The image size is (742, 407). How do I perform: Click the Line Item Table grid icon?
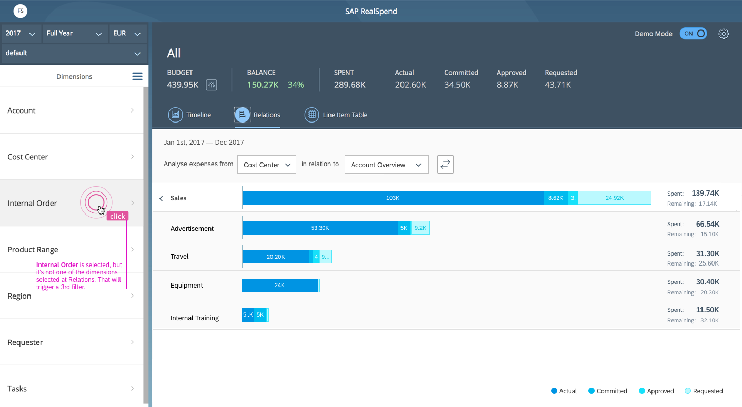pos(312,115)
